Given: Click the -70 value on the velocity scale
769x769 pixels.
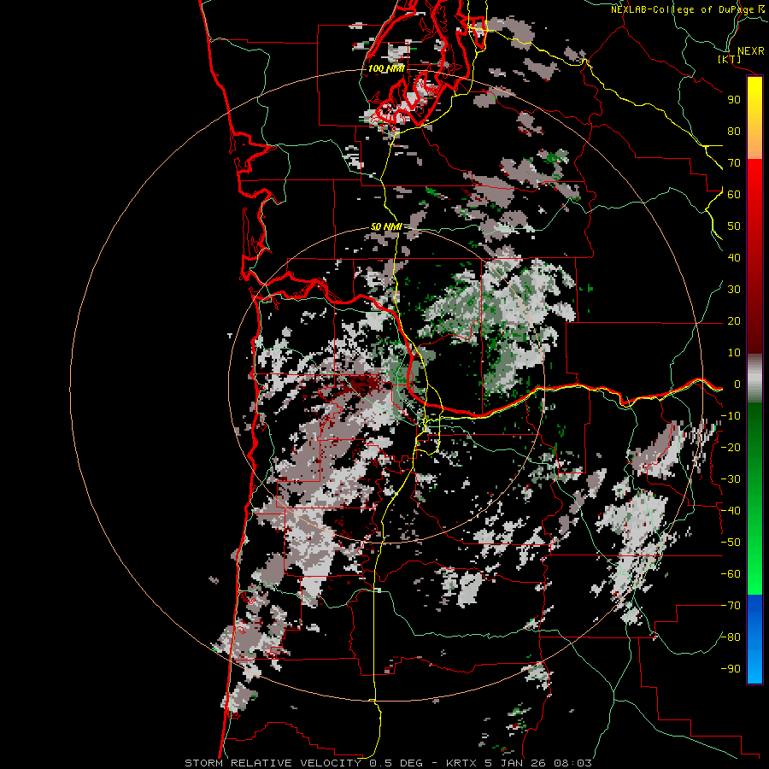Looking at the screenshot, I should [731, 606].
